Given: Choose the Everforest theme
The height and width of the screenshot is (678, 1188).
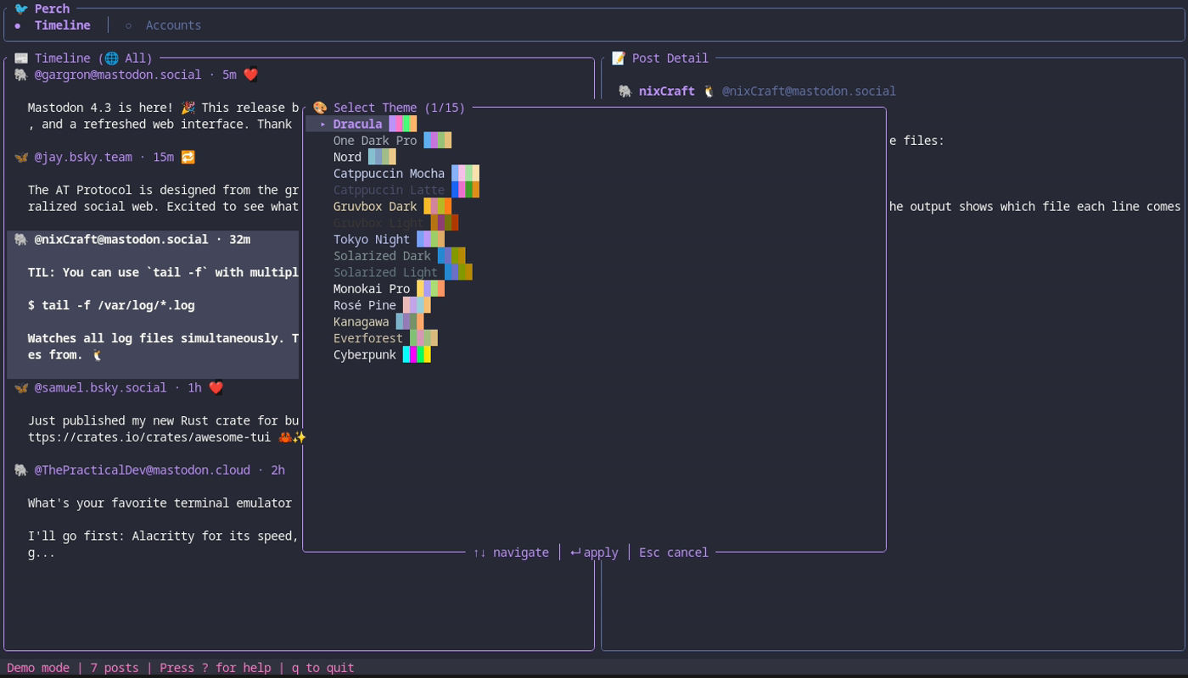Looking at the screenshot, I should [368, 338].
